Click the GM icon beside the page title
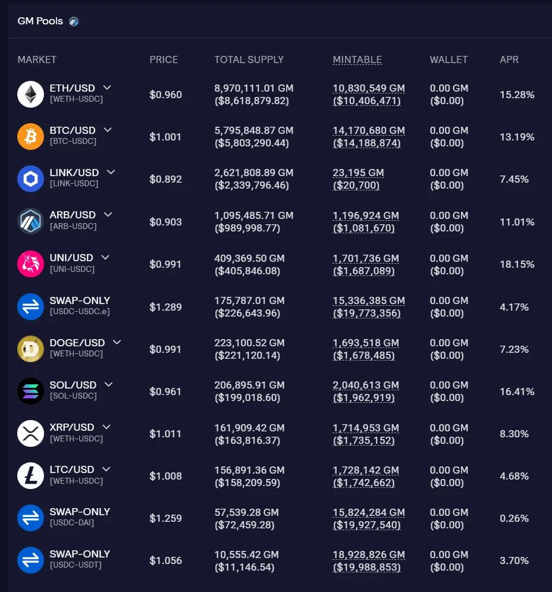This screenshot has height=592, width=552. 73,21
